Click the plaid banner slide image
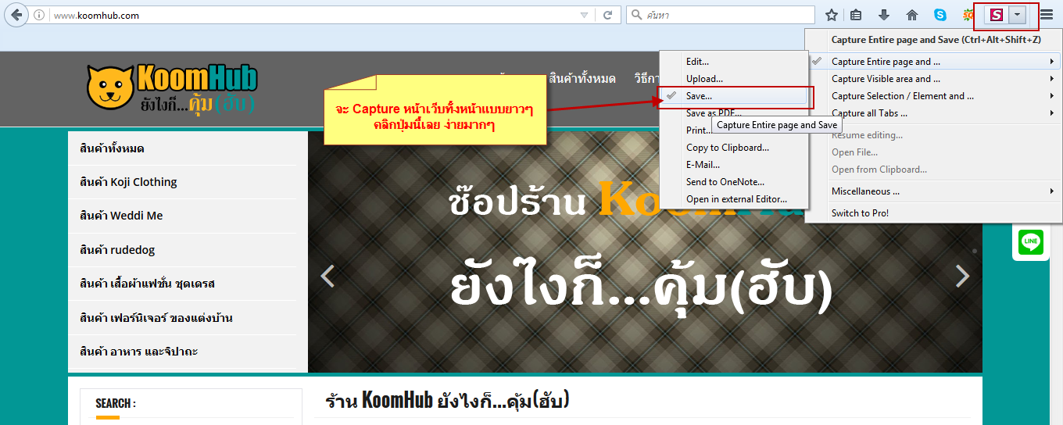The width and height of the screenshot is (1063, 425). [x=645, y=252]
